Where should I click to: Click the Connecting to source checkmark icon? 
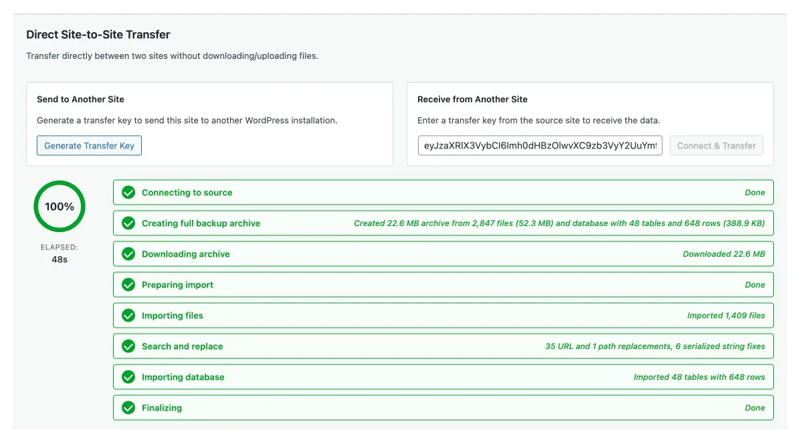(x=128, y=193)
